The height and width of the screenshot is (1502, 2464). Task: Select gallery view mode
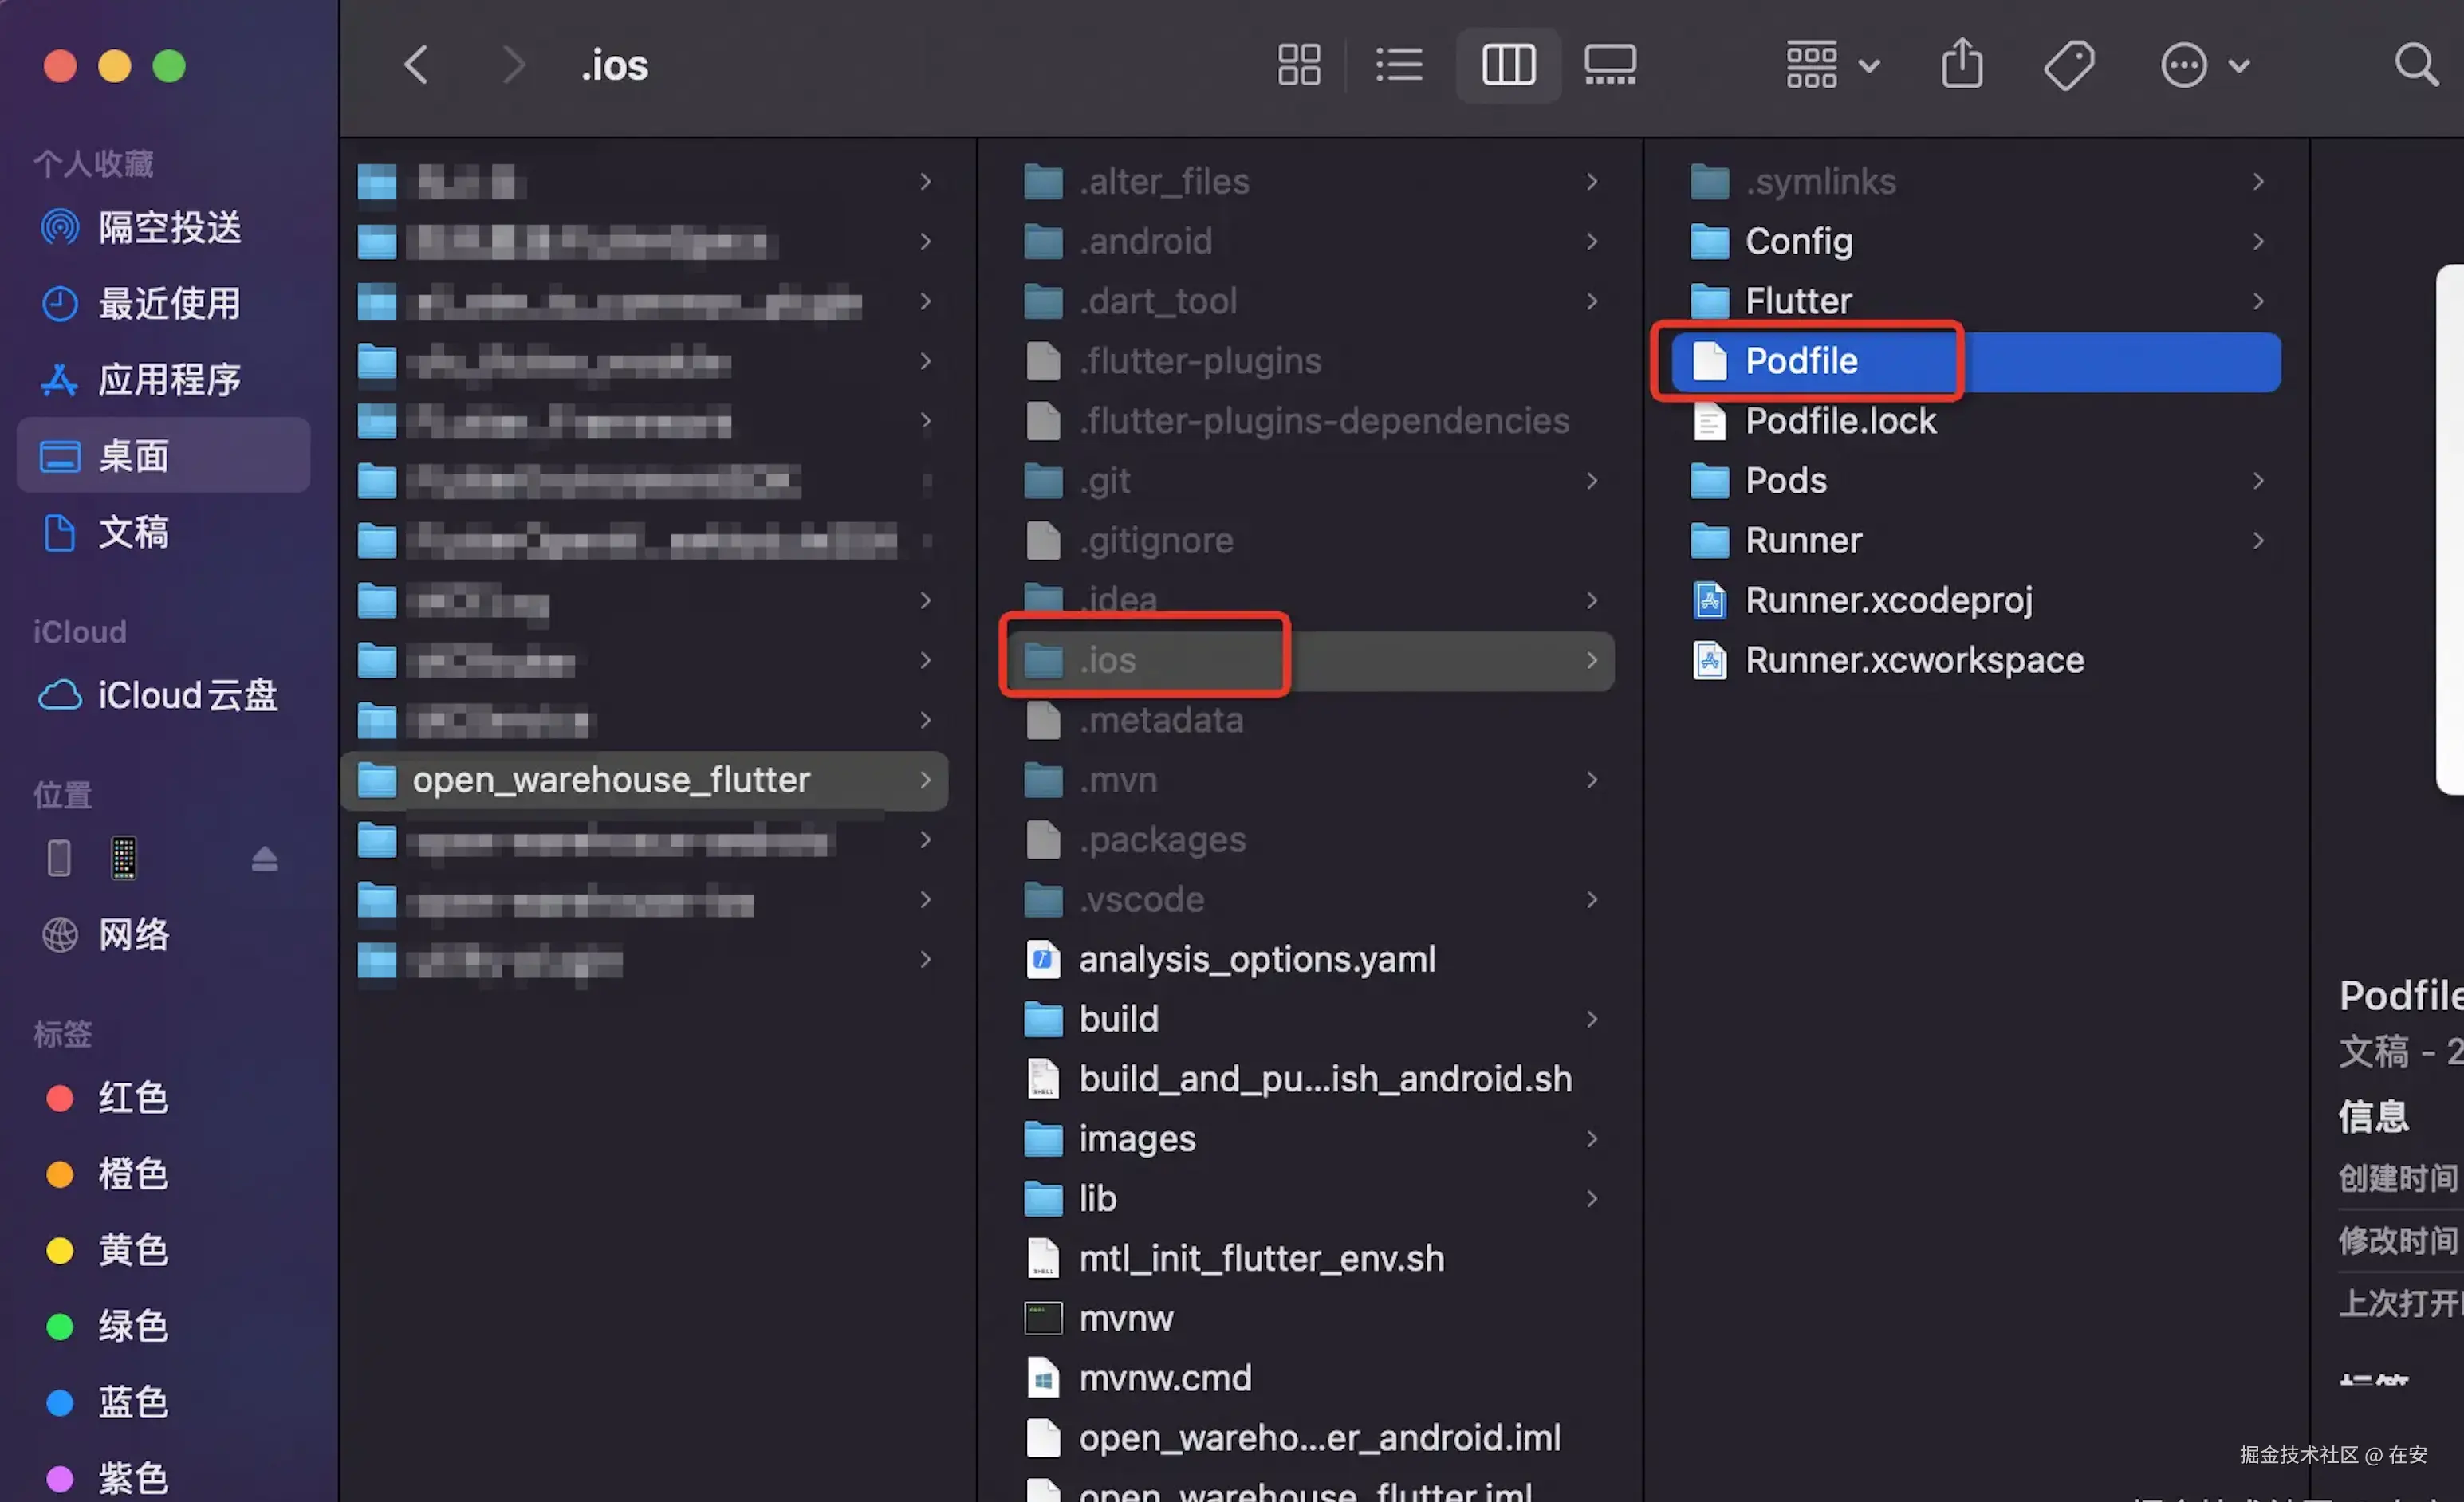(x=1609, y=65)
